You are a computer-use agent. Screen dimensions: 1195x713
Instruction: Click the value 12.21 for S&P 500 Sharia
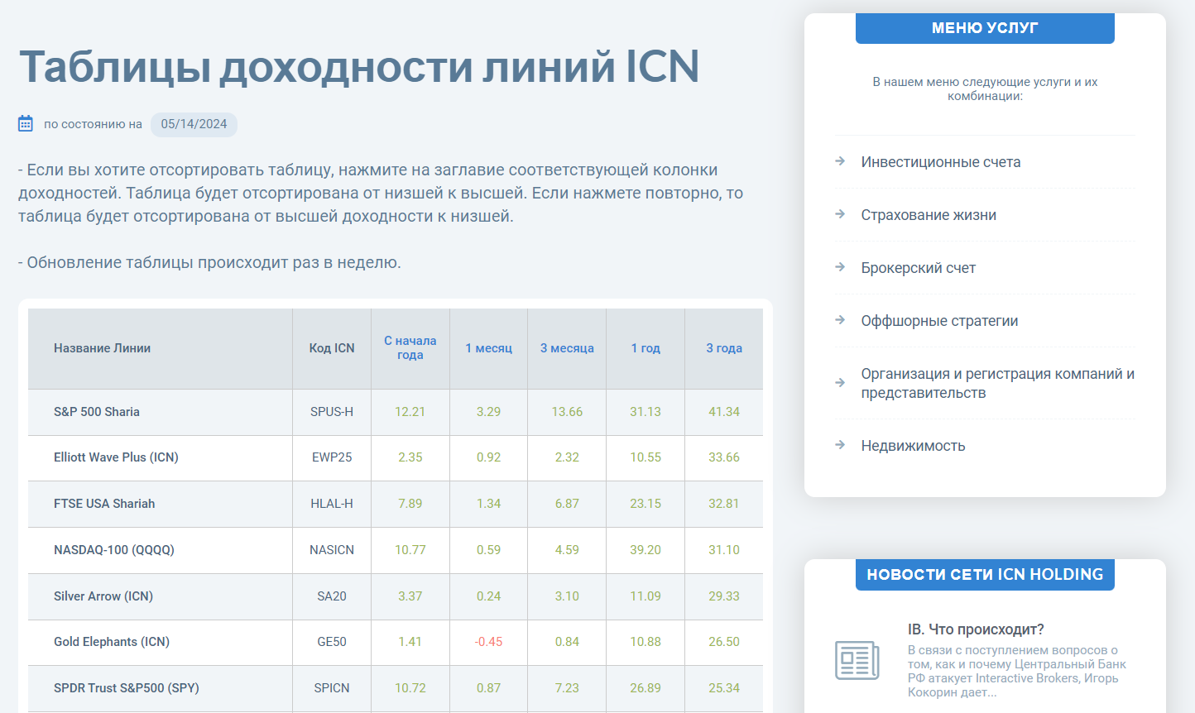(410, 412)
